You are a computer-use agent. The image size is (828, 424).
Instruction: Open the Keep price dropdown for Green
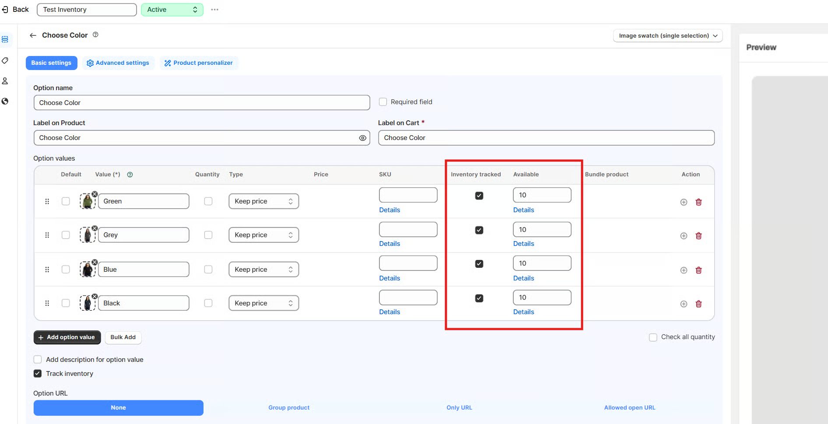click(x=263, y=201)
